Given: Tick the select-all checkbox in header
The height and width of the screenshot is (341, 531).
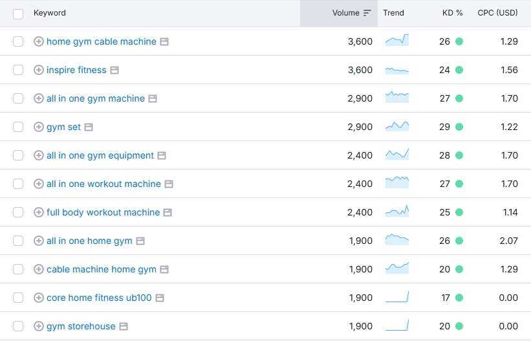Looking at the screenshot, I should click(x=18, y=13).
